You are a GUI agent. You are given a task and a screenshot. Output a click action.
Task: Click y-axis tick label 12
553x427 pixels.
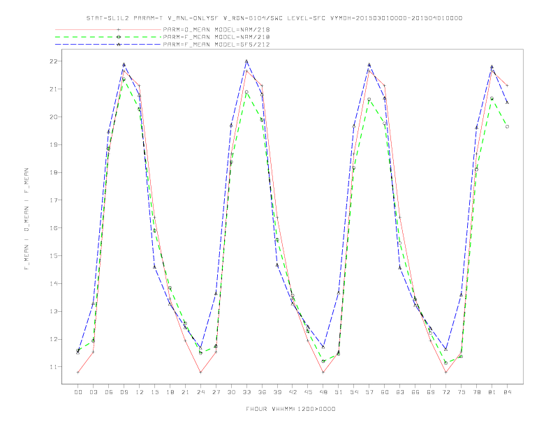pyautogui.click(x=53, y=339)
